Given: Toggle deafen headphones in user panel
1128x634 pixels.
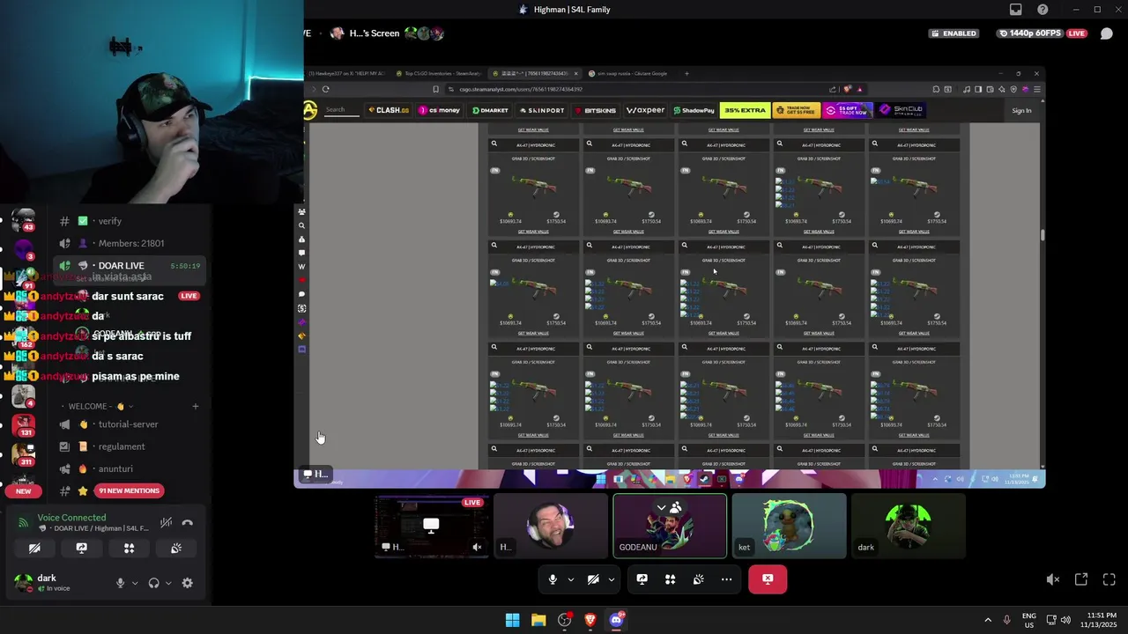Looking at the screenshot, I should [154, 583].
